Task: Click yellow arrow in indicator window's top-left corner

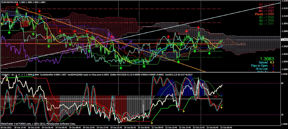Action: pos(6,80)
